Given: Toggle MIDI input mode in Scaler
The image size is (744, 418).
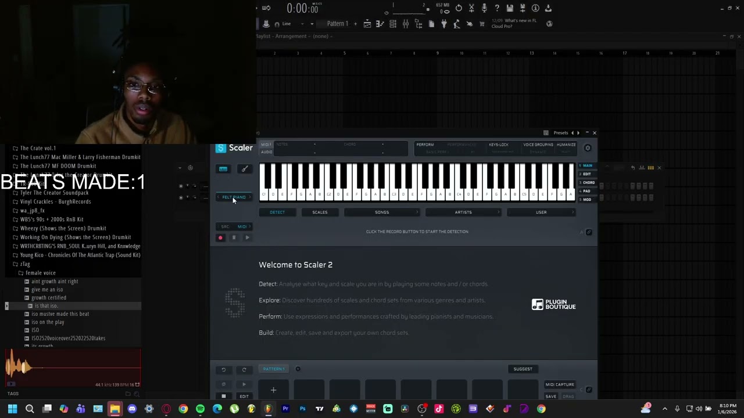Looking at the screenshot, I should click(x=266, y=145).
